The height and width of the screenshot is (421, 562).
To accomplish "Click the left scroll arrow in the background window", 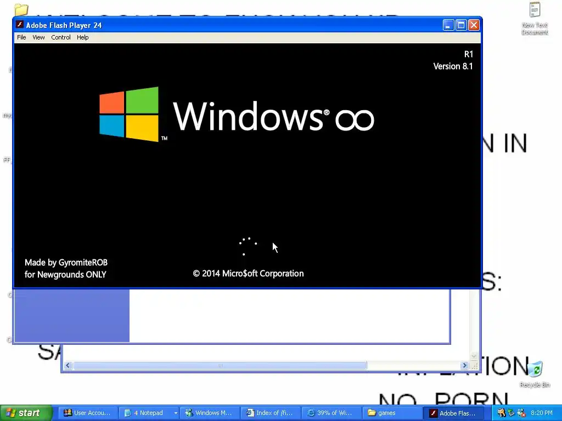I will (x=68, y=366).
